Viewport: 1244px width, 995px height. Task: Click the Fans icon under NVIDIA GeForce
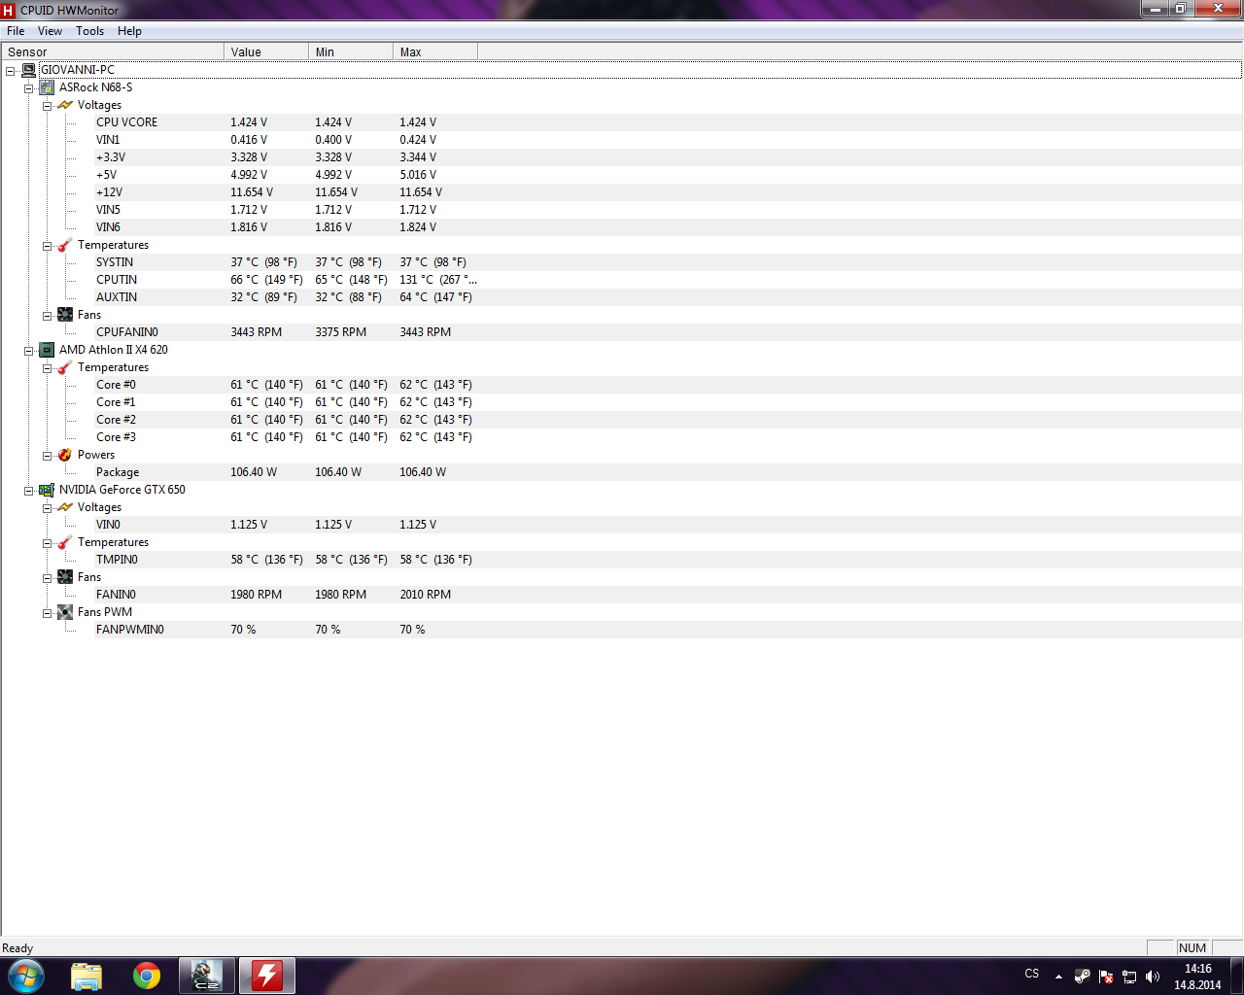(x=65, y=577)
